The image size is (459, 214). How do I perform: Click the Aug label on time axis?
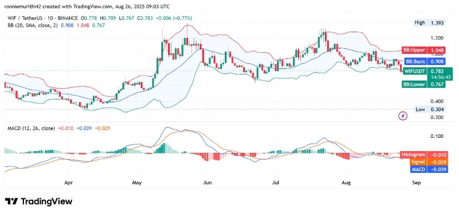[346, 183]
